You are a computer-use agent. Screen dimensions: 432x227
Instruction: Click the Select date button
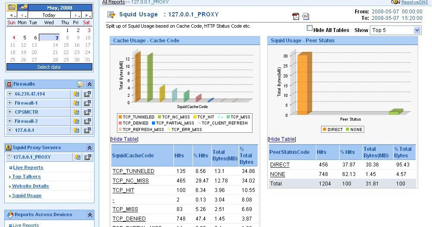(x=49, y=67)
